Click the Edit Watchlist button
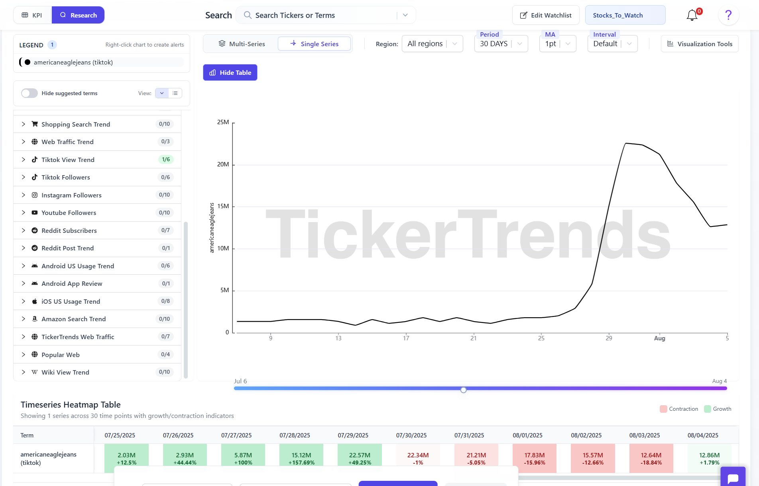The image size is (759, 486). (546, 15)
